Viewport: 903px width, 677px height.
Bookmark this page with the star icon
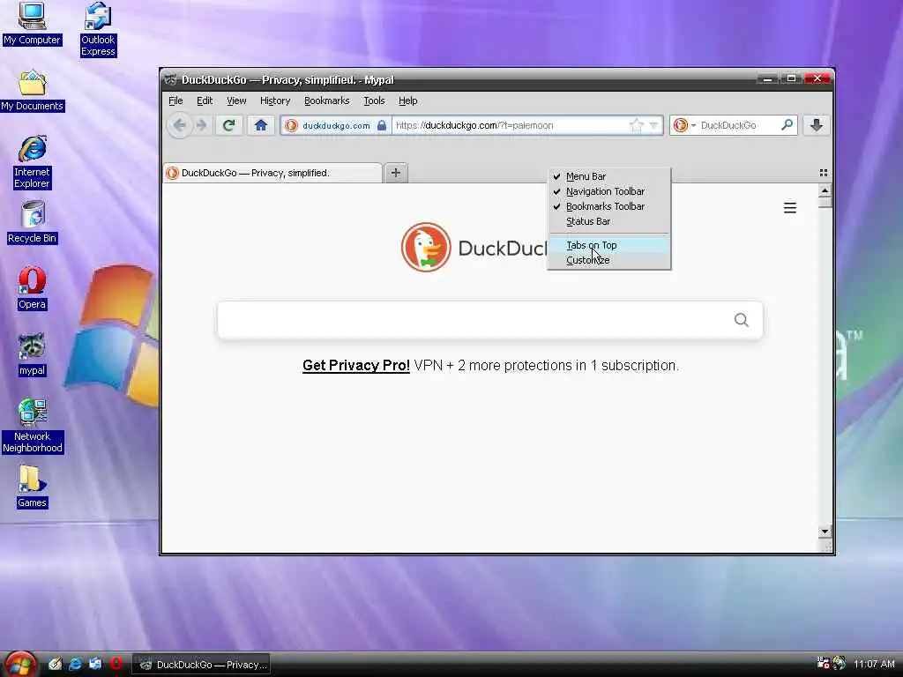click(x=637, y=125)
